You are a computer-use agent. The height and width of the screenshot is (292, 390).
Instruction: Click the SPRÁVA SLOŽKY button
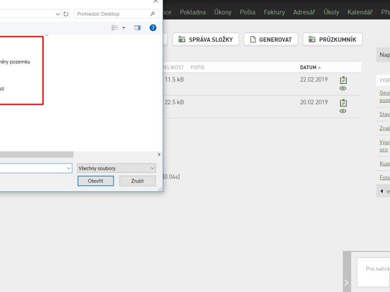206,39
